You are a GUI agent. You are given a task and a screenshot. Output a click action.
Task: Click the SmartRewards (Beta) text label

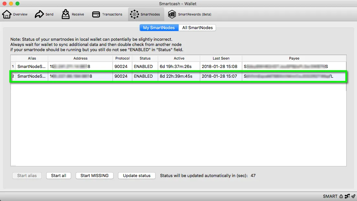click(195, 14)
